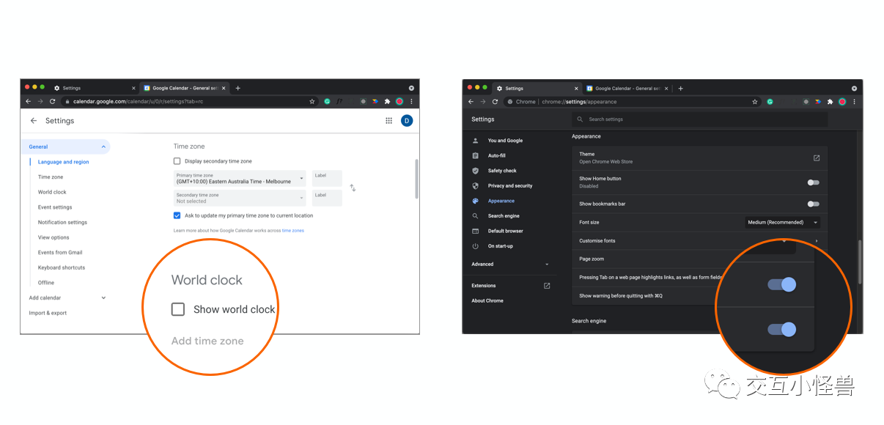Click the back arrow beside Settings in Google Calendar

pyautogui.click(x=33, y=121)
